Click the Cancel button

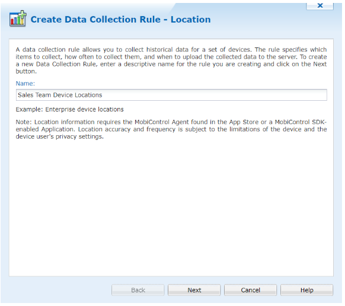pyautogui.click(x=250, y=290)
